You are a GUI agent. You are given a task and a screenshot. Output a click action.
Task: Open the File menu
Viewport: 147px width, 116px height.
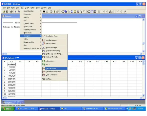pos(4,8)
